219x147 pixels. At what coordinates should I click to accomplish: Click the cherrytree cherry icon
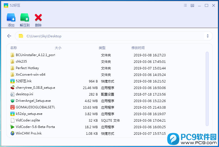point(12,88)
